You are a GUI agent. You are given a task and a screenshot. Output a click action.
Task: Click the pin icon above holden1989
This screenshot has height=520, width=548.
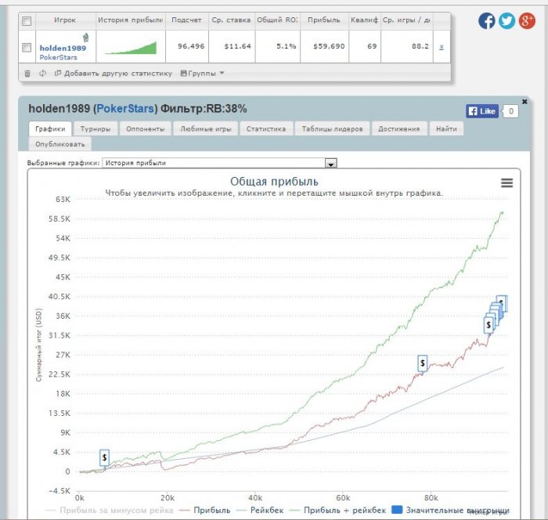point(85,37)
